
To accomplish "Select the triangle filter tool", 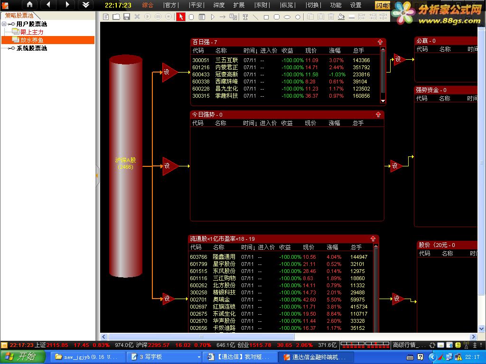I will 213,17.
